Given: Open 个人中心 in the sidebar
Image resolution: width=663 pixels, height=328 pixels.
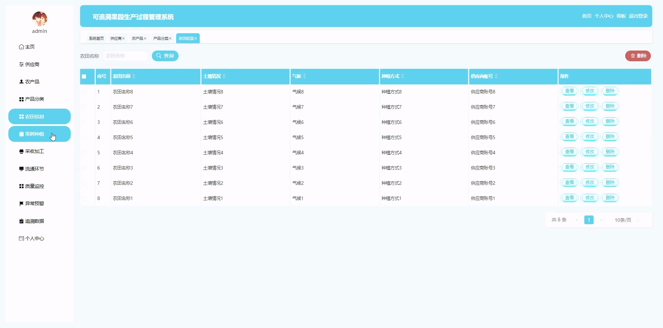Looking at the screenshot, I should click(40, 238).
